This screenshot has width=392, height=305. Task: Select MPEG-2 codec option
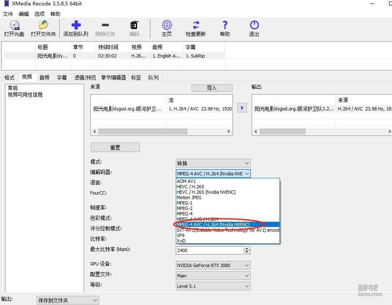228,208
